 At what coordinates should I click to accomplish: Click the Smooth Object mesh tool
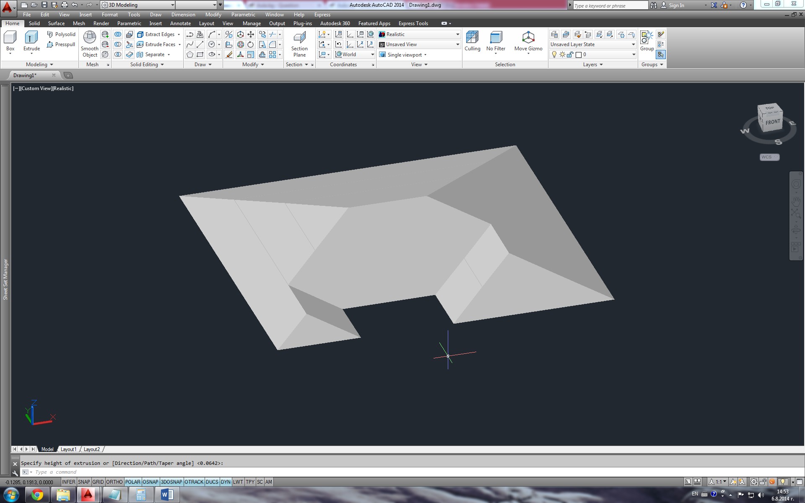90,44
